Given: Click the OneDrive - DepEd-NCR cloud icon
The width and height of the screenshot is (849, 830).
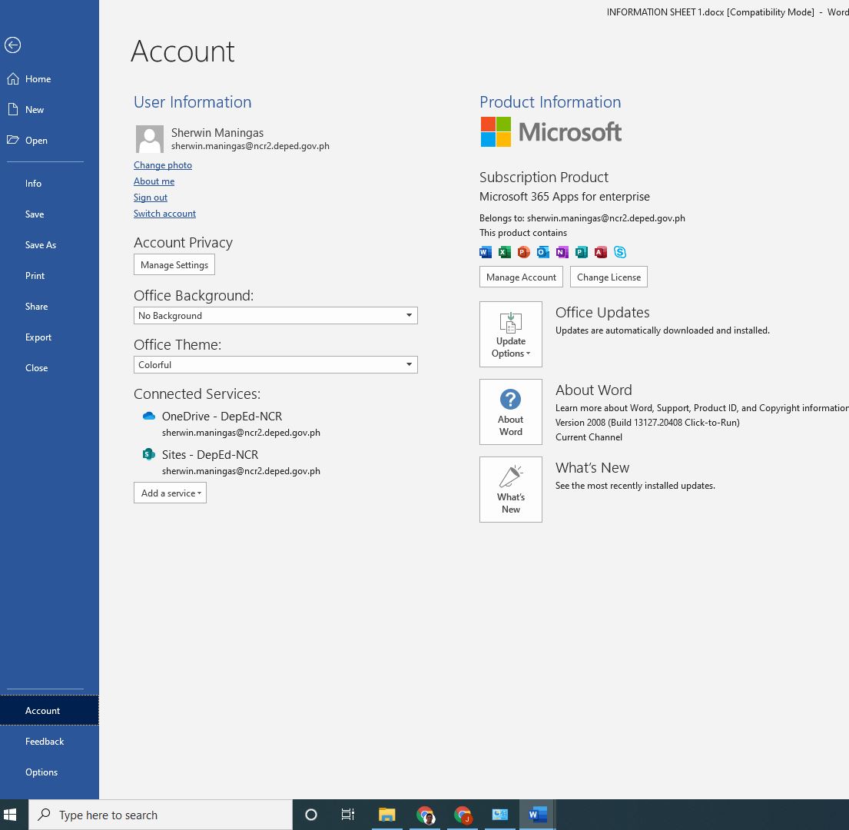Looking at the screenshot, I should click(148, 416).
